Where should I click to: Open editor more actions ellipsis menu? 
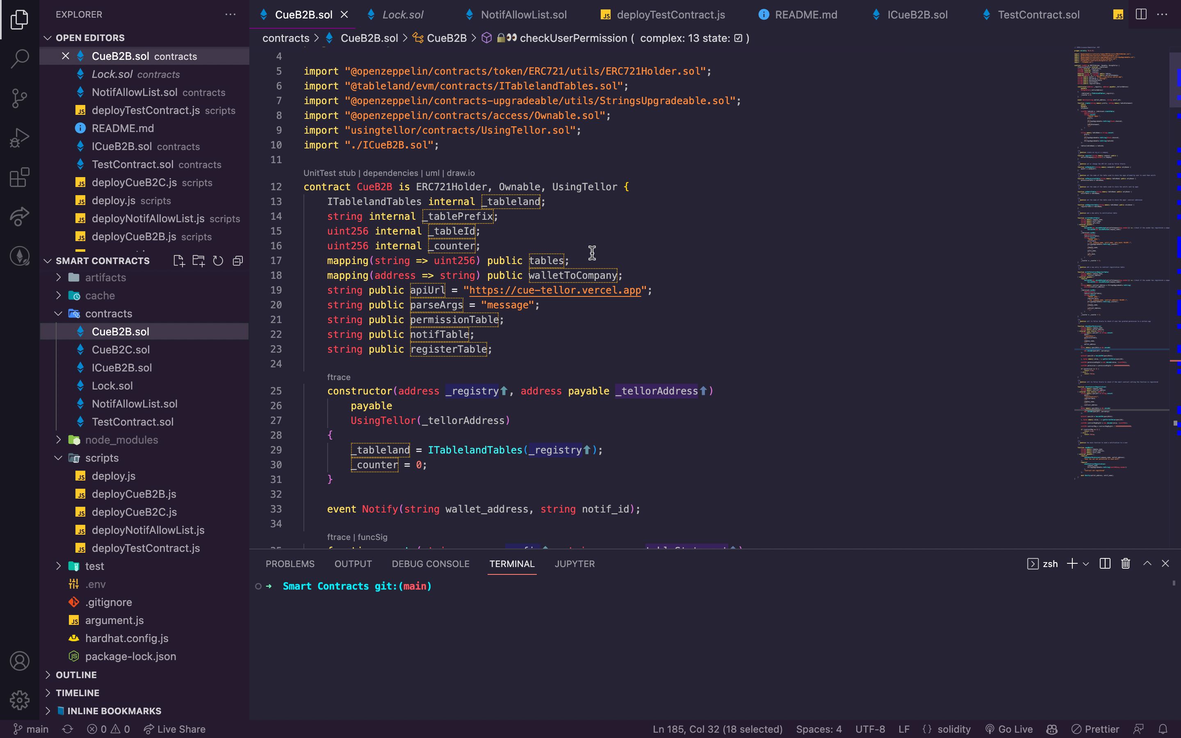pos(1163,15)
